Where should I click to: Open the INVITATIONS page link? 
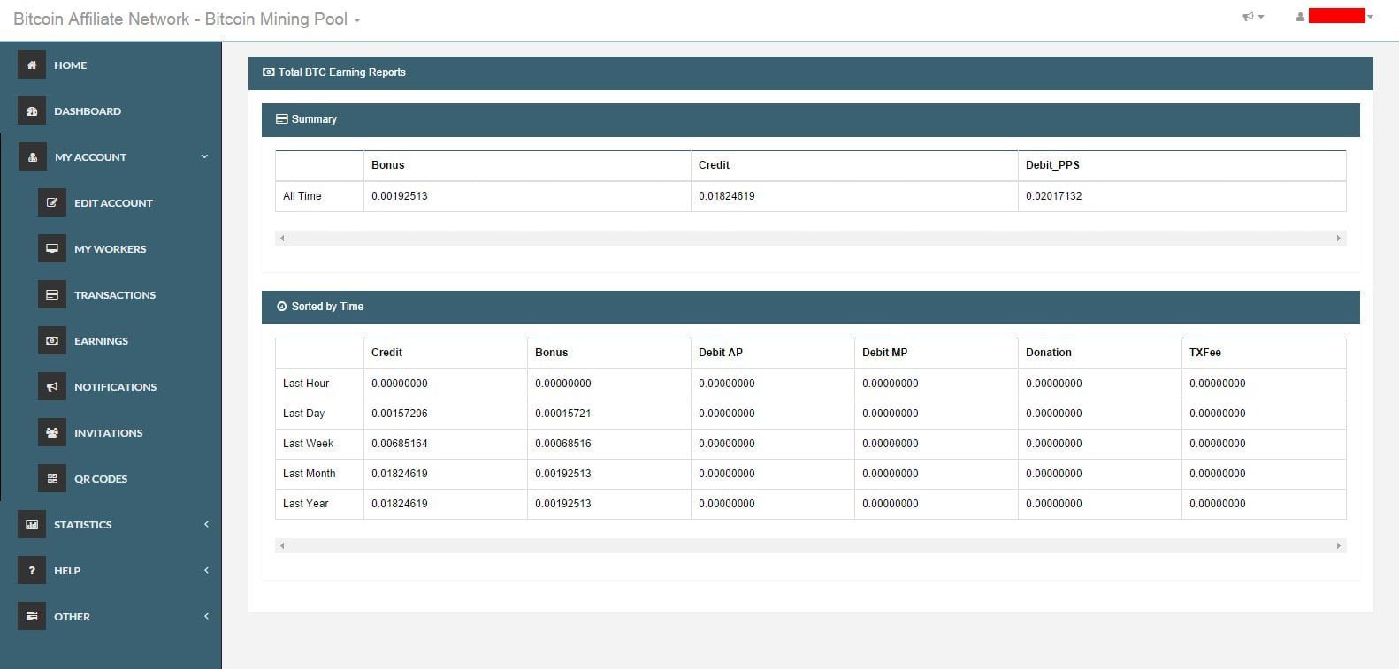(x=108, y=433)
